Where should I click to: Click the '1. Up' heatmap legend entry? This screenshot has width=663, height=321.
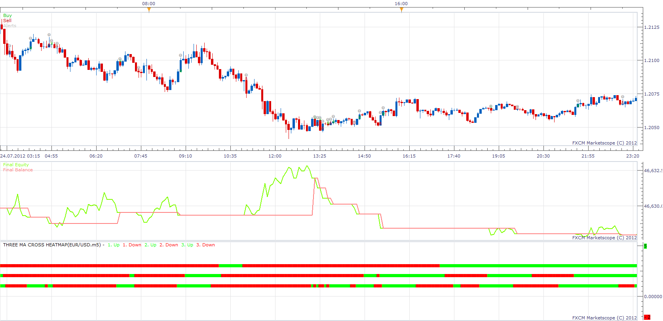click(114, 245)
